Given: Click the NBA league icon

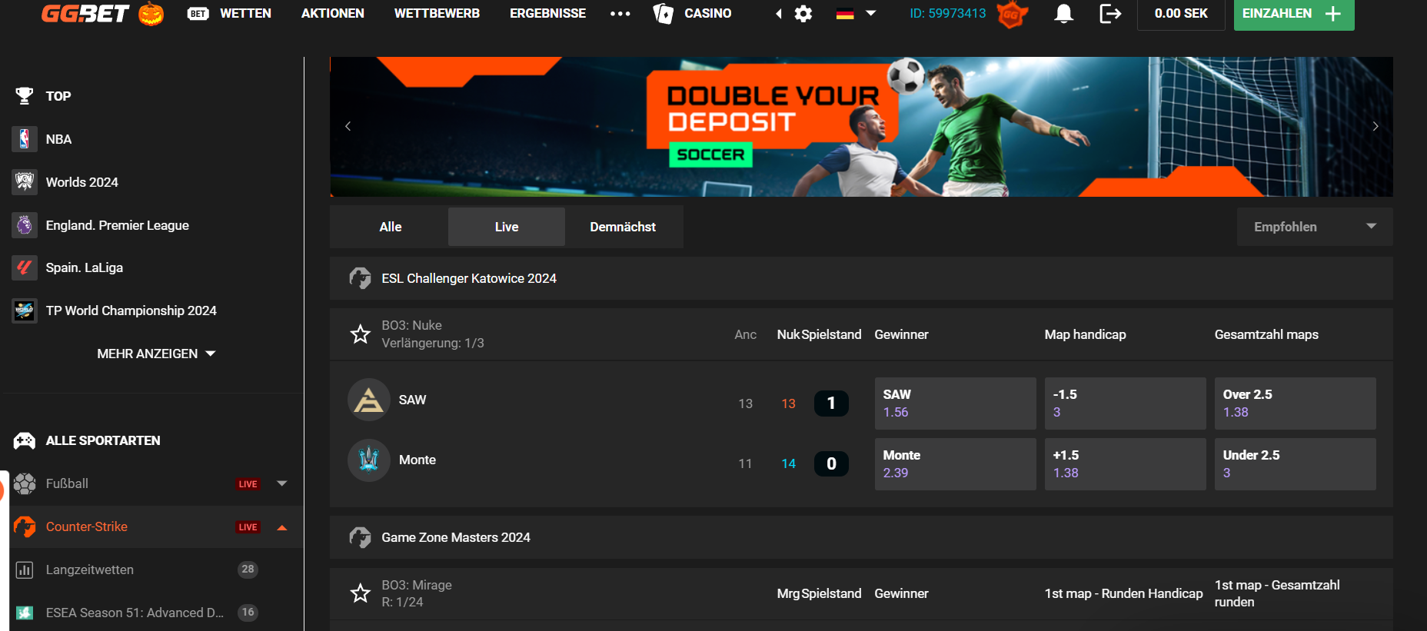Looking at the screenshot, I should [x=25, y=139].
